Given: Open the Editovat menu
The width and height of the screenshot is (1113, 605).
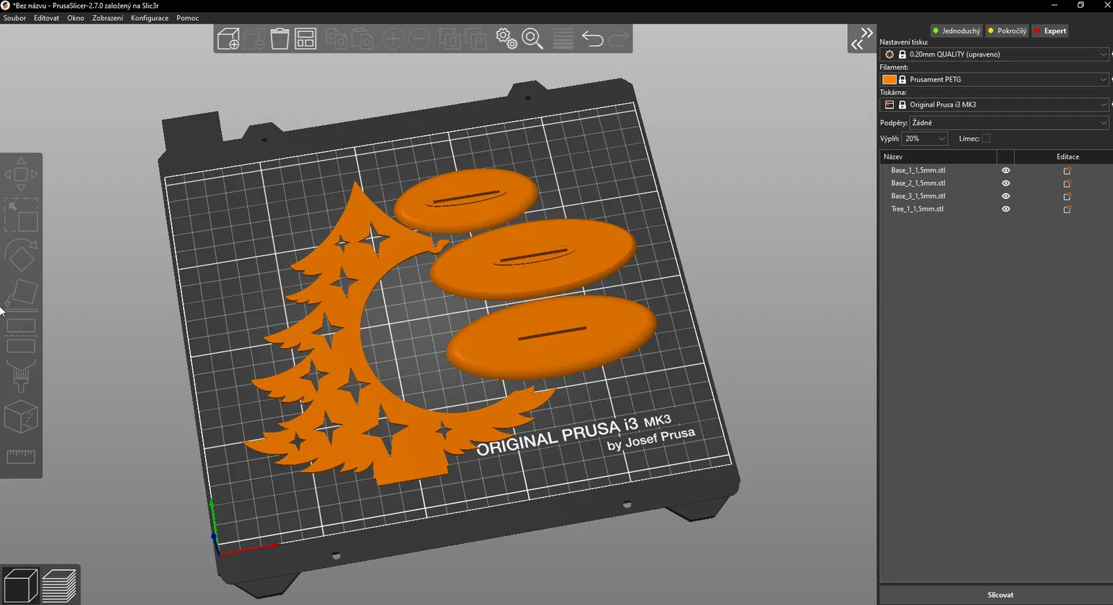Looking at the screenshot, I should 47,18.
